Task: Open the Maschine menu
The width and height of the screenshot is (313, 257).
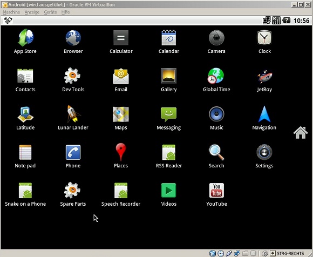Action: (11, 12)
